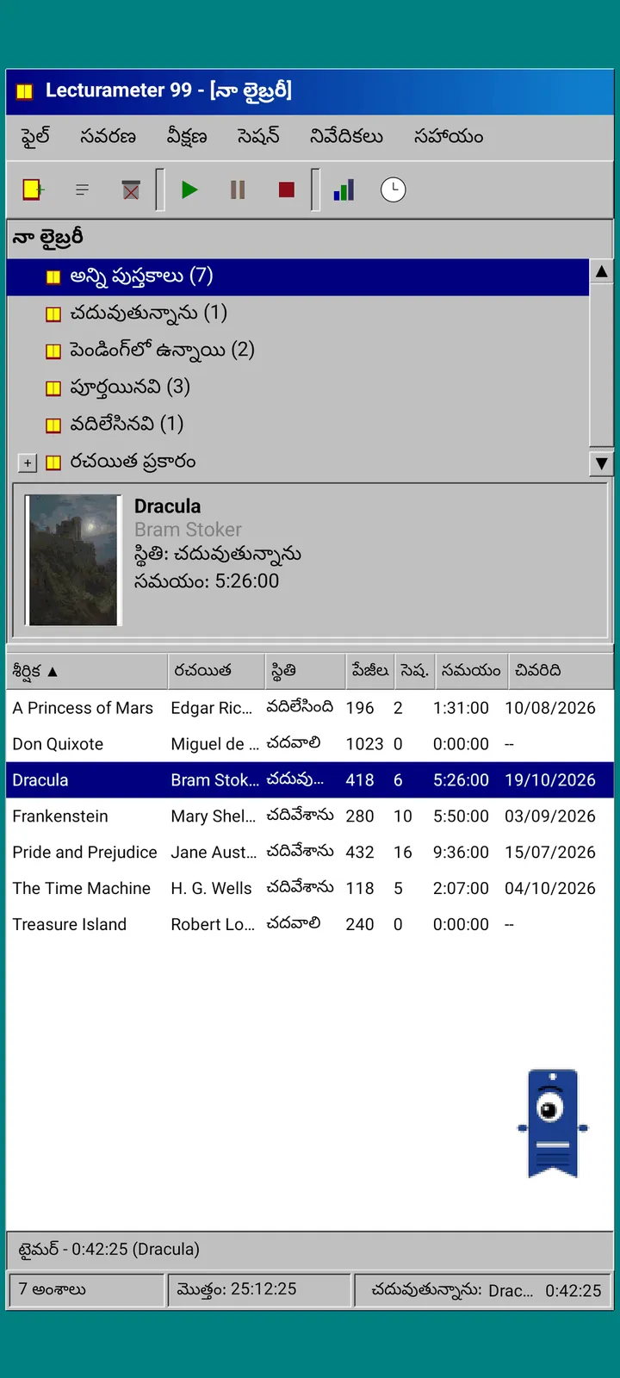This screenshot has height=1378, width=620.
Task: Select అన్ని పుస్తకాలు (7) in library tree
Action: 298,276
